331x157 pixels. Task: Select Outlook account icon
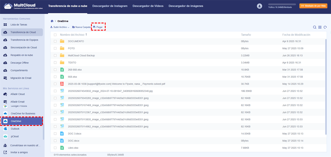click(x=5, y=129)
